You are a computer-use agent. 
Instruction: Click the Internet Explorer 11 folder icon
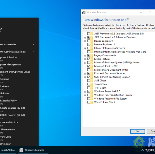tap(92, 44)
